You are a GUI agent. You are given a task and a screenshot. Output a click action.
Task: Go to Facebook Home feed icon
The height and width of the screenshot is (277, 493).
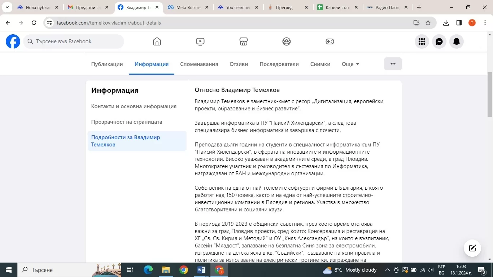157,41
